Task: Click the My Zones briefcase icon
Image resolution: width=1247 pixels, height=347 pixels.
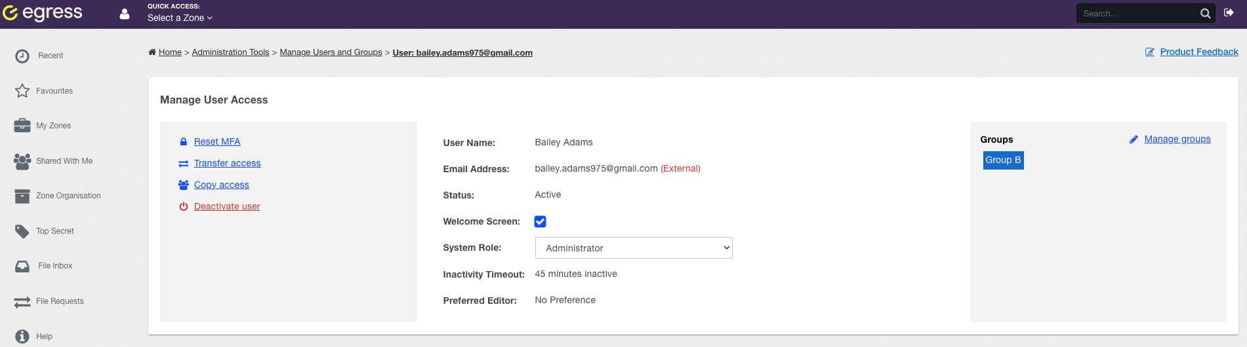Action: 22,126
